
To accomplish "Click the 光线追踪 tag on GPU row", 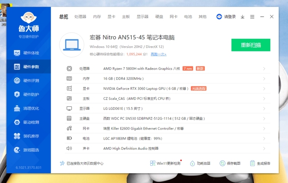I will (199, 89).
